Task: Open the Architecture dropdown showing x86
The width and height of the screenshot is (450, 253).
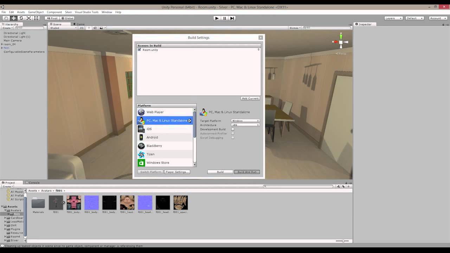Action: pyautogui.click(x=245, y=125)
